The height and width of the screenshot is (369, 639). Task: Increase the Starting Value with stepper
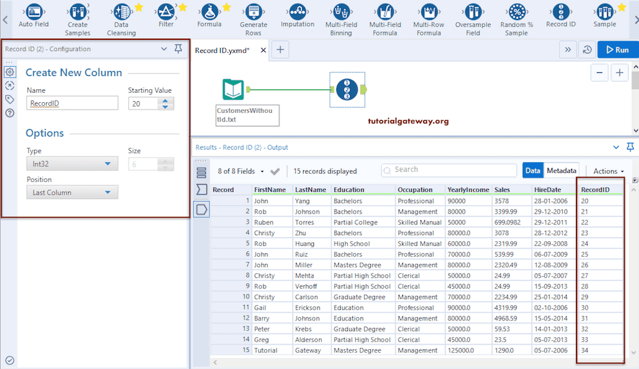(165, 100)
